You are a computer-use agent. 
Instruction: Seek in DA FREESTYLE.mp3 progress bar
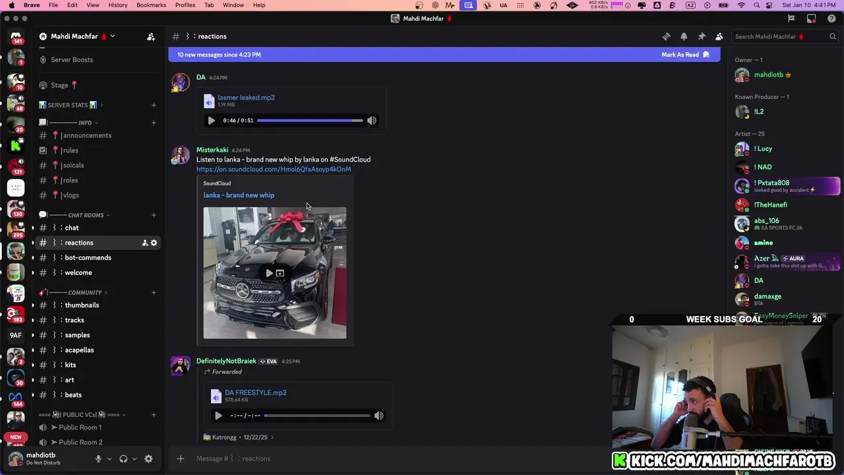(x=317, y=416)
